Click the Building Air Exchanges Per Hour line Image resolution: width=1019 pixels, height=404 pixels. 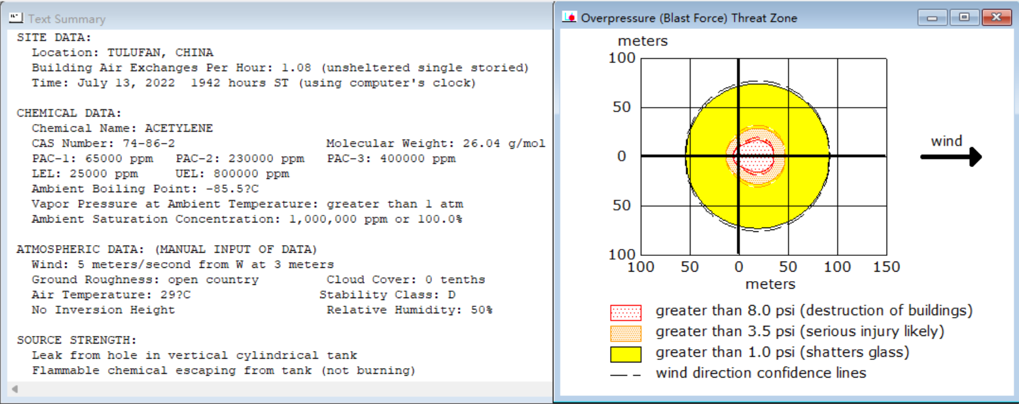click(280, 67)
